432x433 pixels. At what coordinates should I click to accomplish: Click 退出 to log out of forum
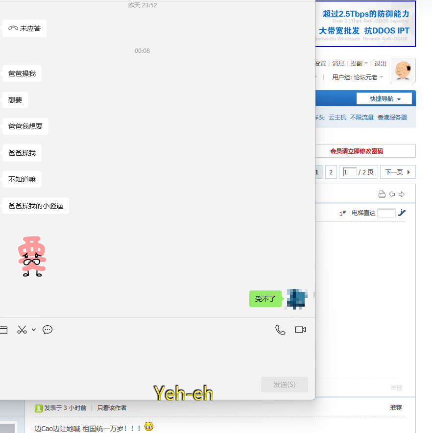coord(380,64)
